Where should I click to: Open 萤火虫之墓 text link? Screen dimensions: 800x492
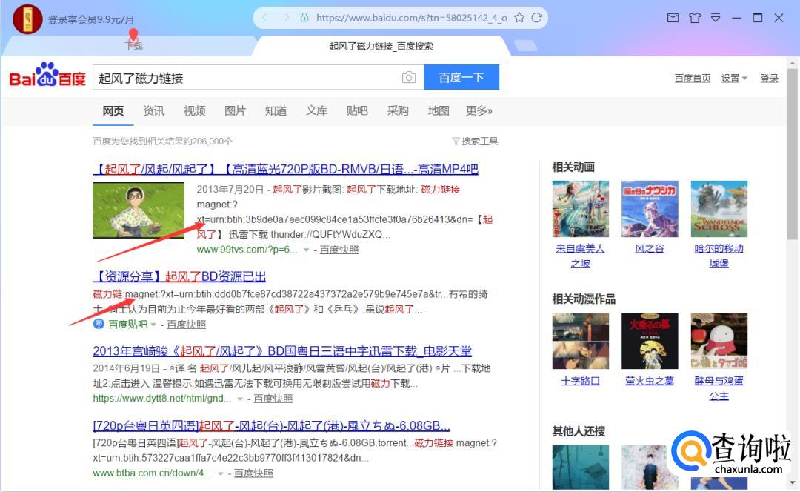(650, 381)
